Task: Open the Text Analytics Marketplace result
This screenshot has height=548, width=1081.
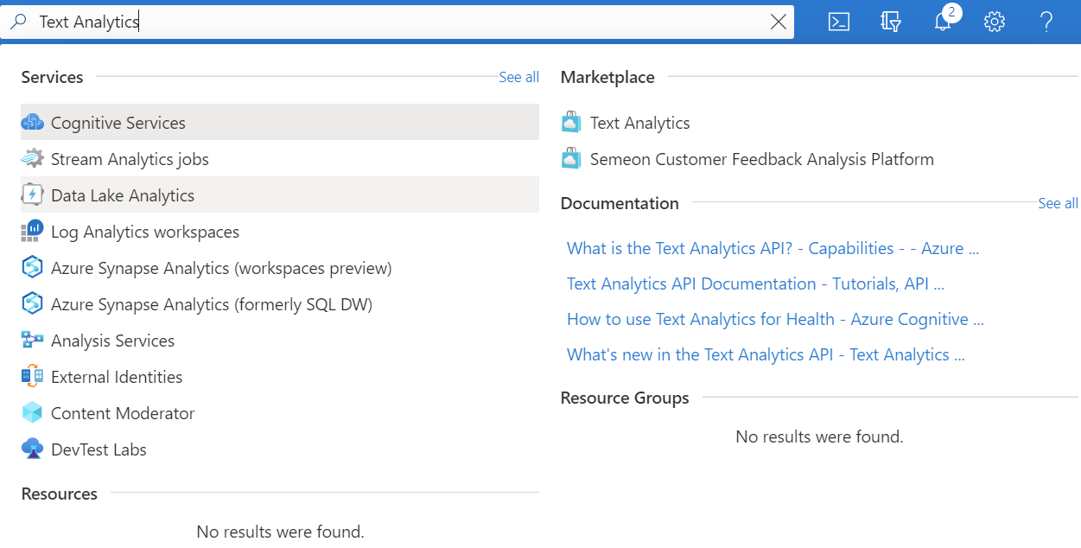Action: tap(639, 123)
